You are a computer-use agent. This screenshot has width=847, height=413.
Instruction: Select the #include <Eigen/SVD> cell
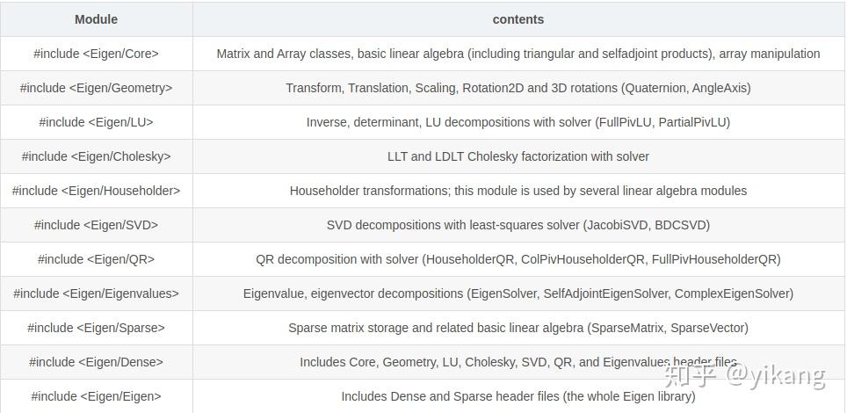[96, 225]
